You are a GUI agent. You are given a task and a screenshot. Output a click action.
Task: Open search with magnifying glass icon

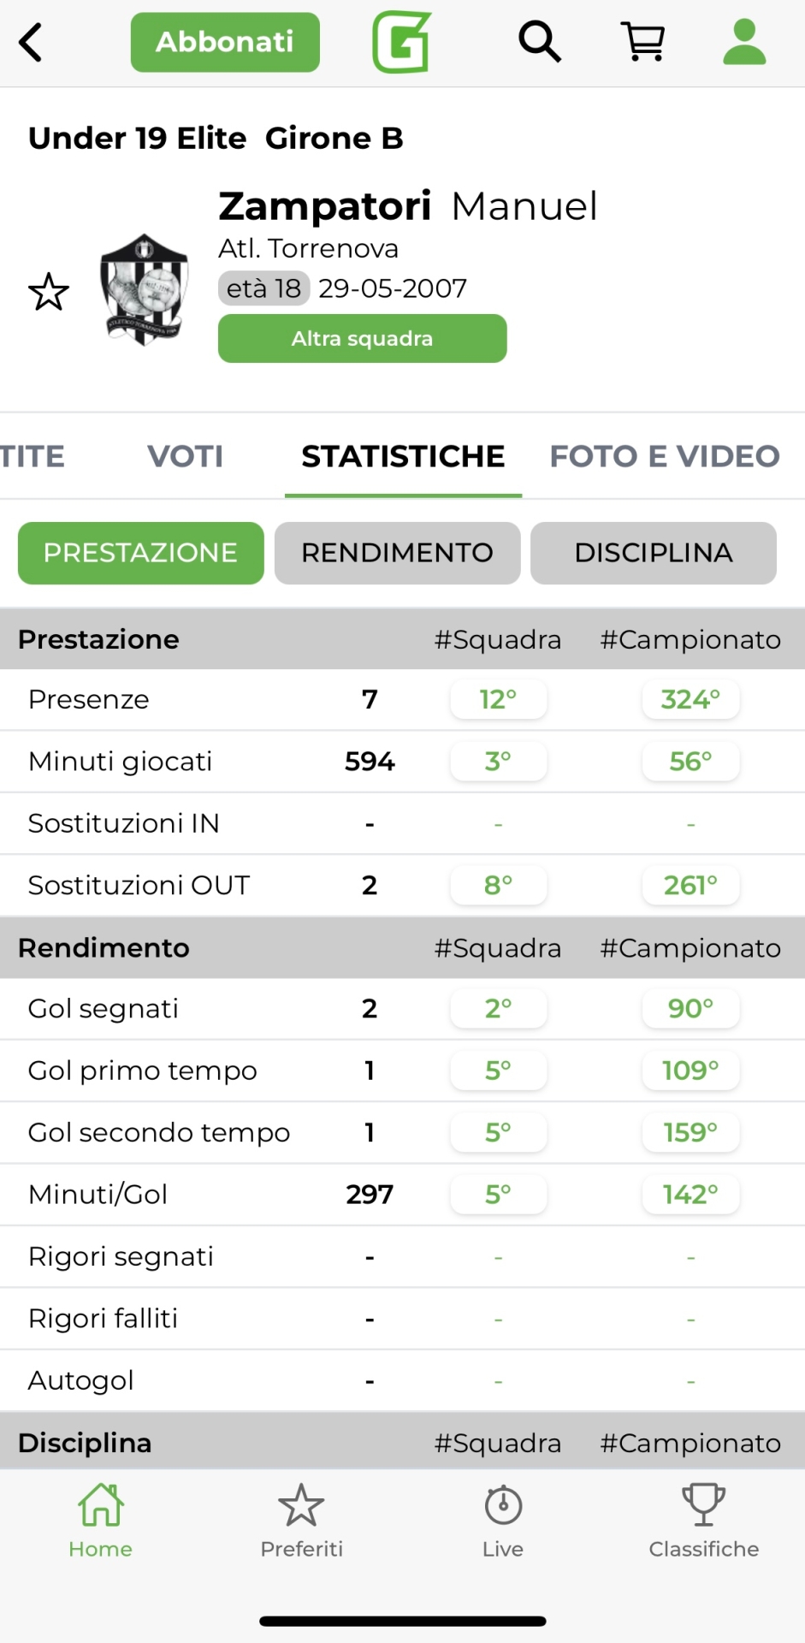coord(540,41)
